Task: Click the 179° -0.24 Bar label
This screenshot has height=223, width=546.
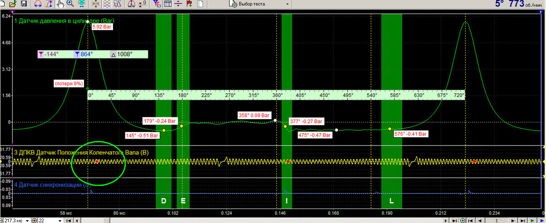Action: point(159,121)
